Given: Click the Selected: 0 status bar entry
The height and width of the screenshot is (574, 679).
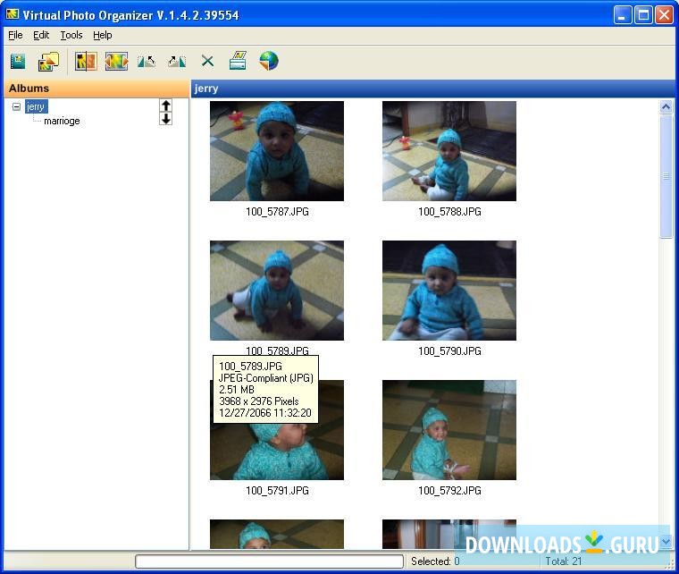Looking at the screenshot, I should coord(435,561).
